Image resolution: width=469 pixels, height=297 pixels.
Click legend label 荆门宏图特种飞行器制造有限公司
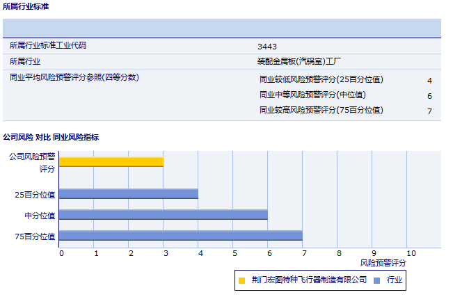click(309, 280)
